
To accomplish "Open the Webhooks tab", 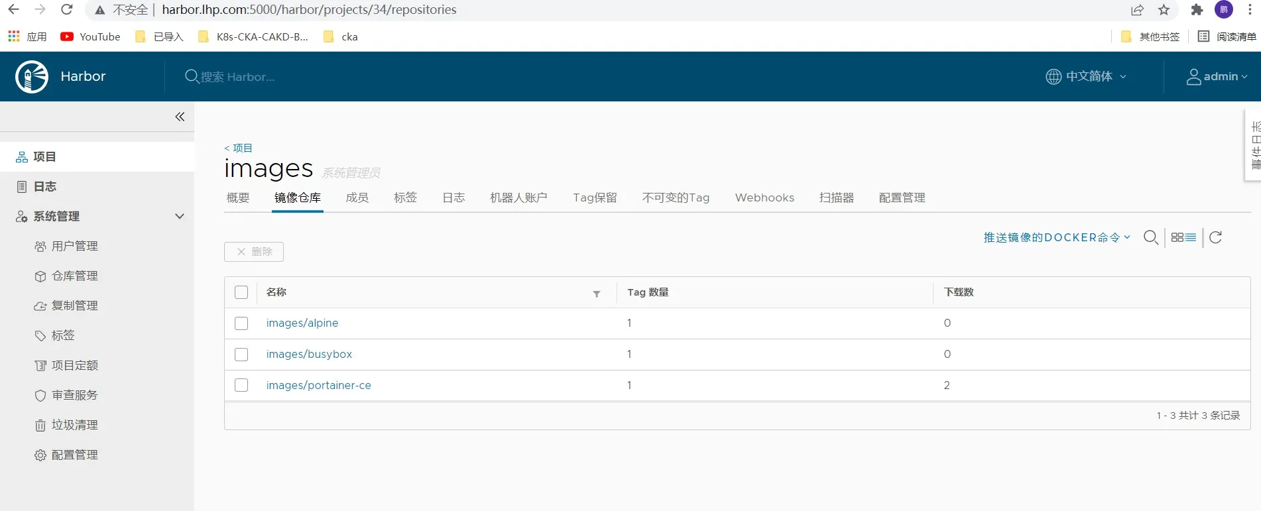I will [x=764, y=198].
